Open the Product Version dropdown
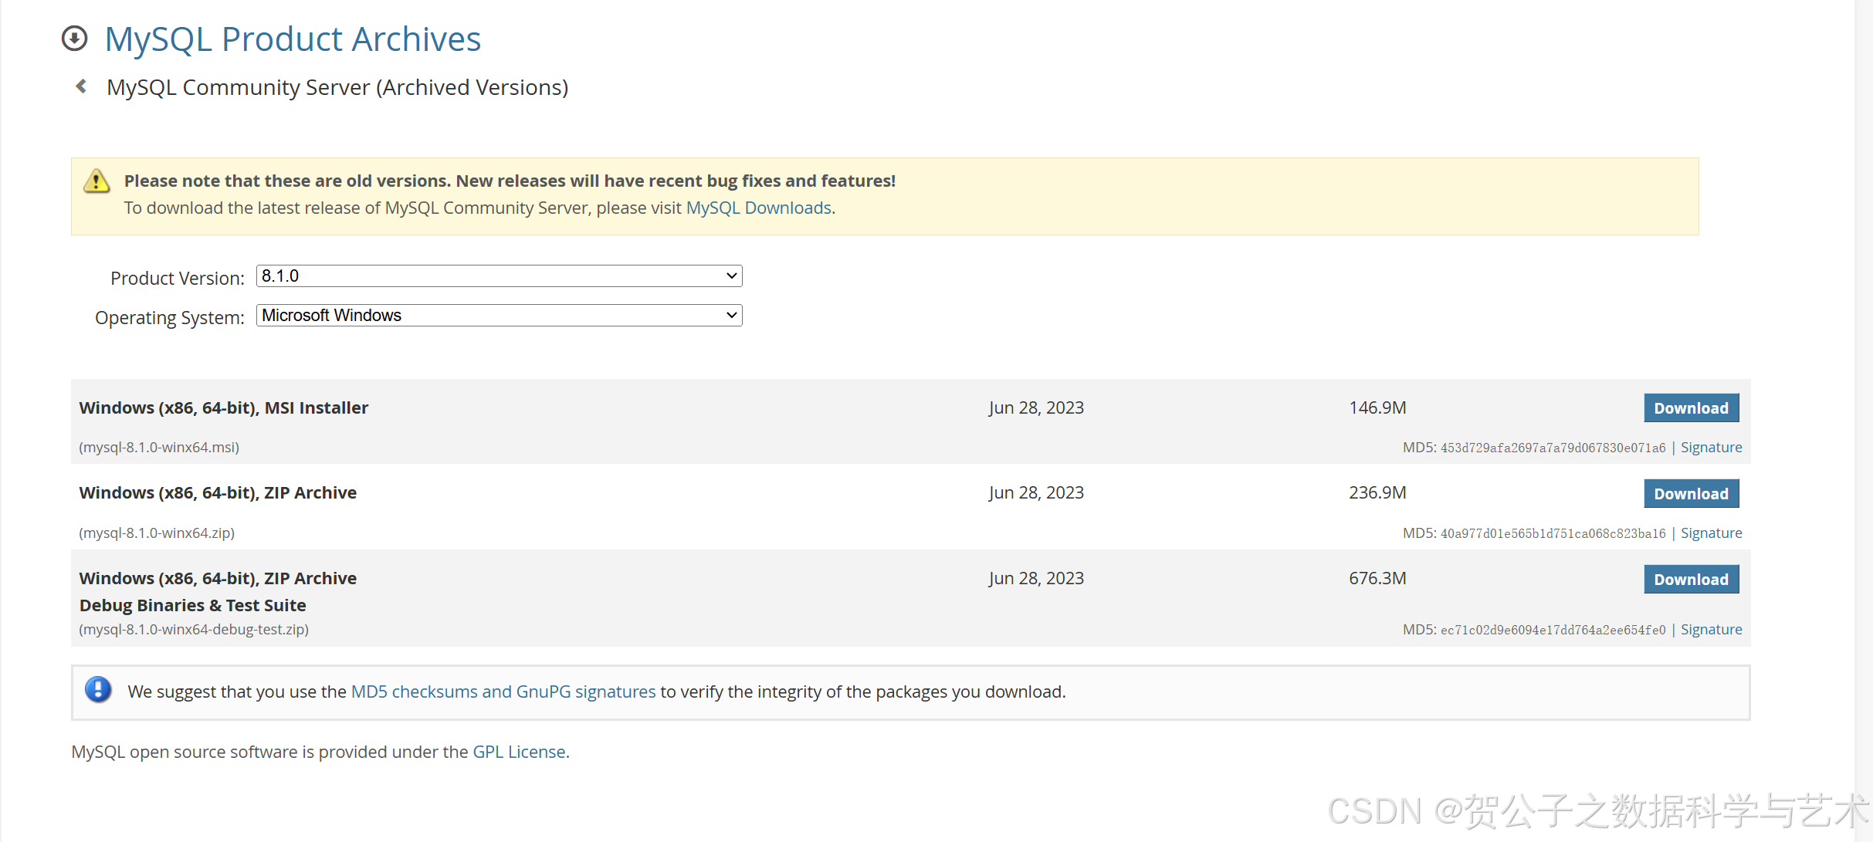This screenshot has width=1873, height=842. point(500,276)
